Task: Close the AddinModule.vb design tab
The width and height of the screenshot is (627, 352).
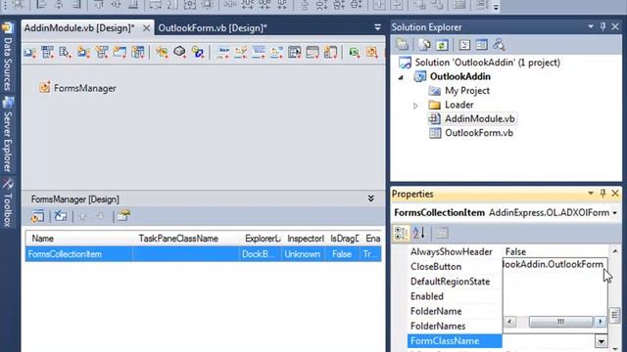Action: point(146,28)
